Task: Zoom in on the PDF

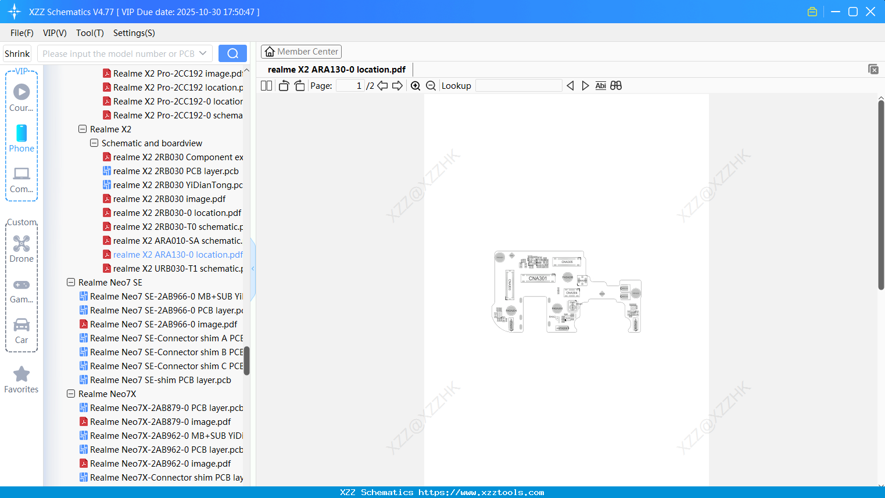Action: [x=415, y=86]
